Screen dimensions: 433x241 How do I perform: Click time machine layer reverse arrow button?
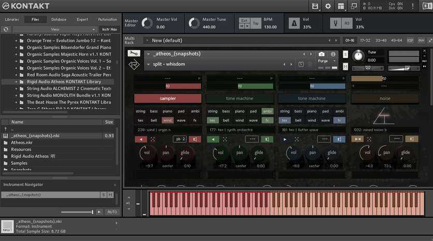pos(213,139)
